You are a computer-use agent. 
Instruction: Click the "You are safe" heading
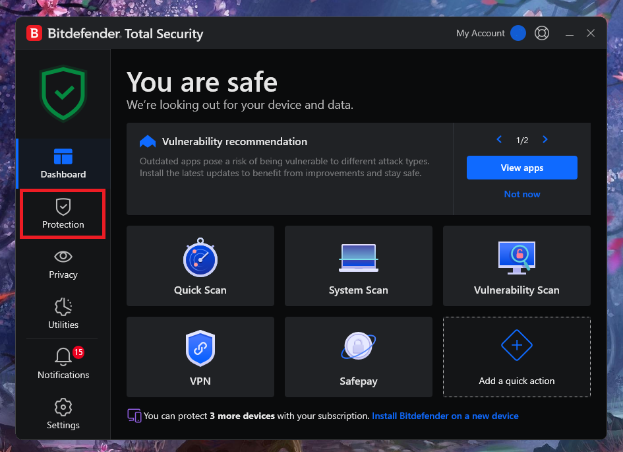[202, 82]
